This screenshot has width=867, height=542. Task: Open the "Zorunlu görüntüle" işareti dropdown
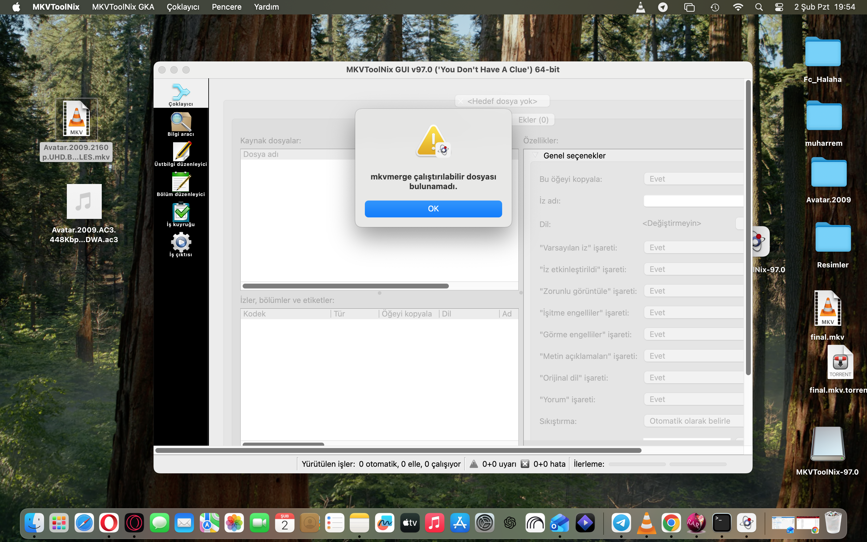(x=694, y=291)
